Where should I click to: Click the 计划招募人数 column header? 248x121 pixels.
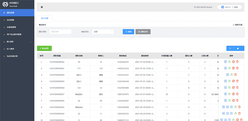[x=167, y=56]
